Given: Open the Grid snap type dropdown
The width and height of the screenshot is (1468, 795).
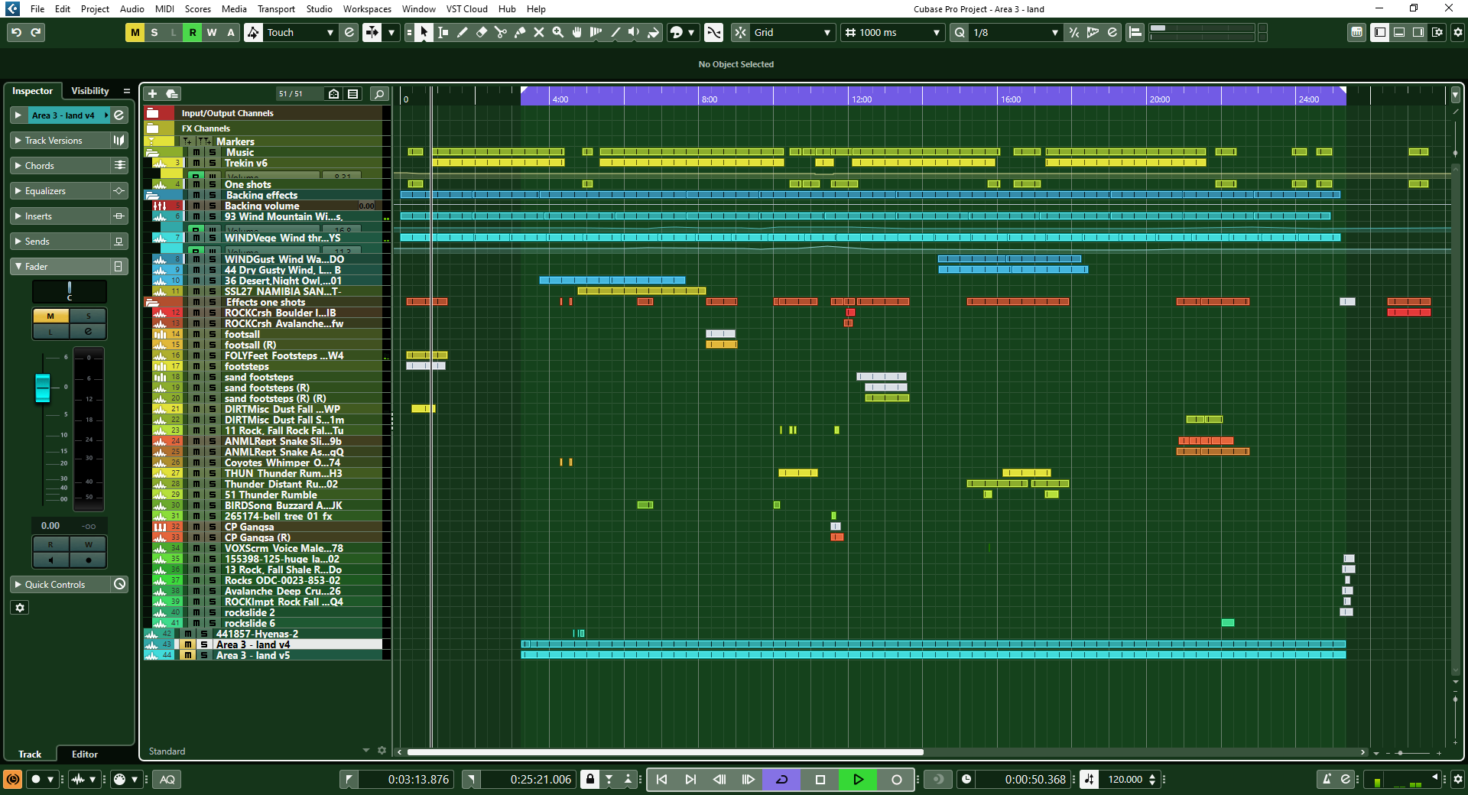Looking at the screenshot, I should [792, 32].
